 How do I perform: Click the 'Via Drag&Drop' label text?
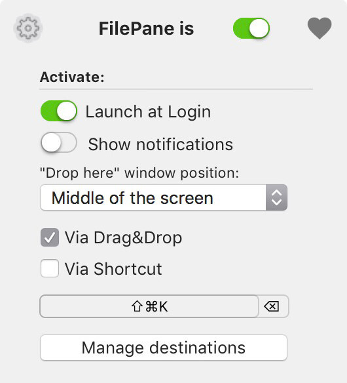tap(123, 237)
